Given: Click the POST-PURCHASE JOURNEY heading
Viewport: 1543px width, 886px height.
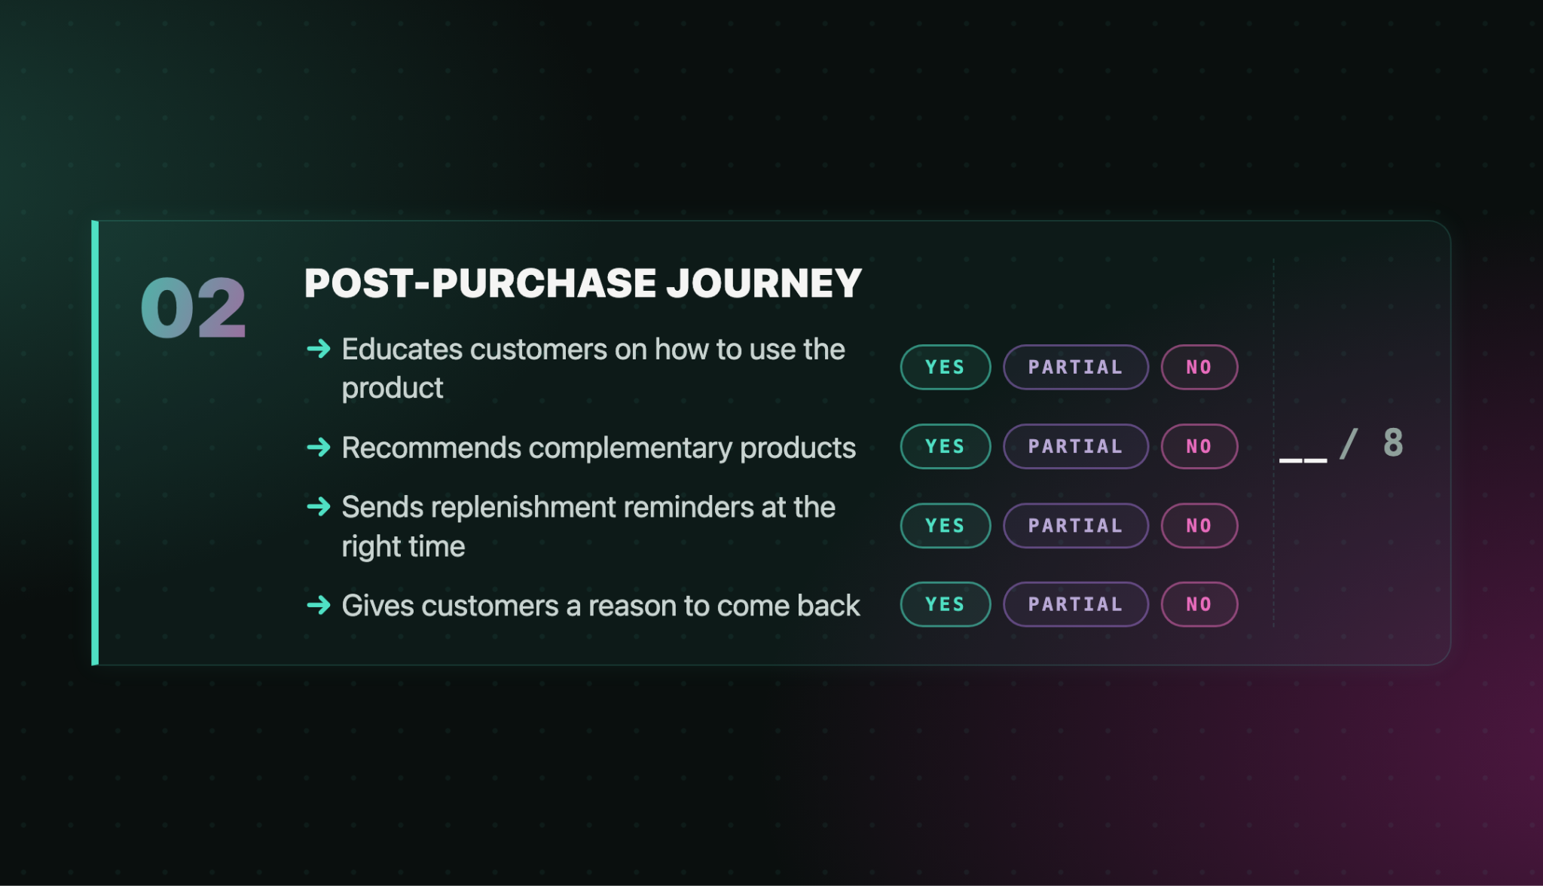Looking at the screenshot, I should [582, 283].
